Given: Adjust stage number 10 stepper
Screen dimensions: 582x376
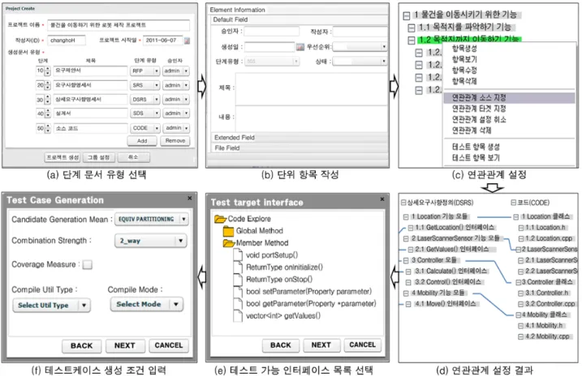Looking at the screenshot, I should coord(47,70).
